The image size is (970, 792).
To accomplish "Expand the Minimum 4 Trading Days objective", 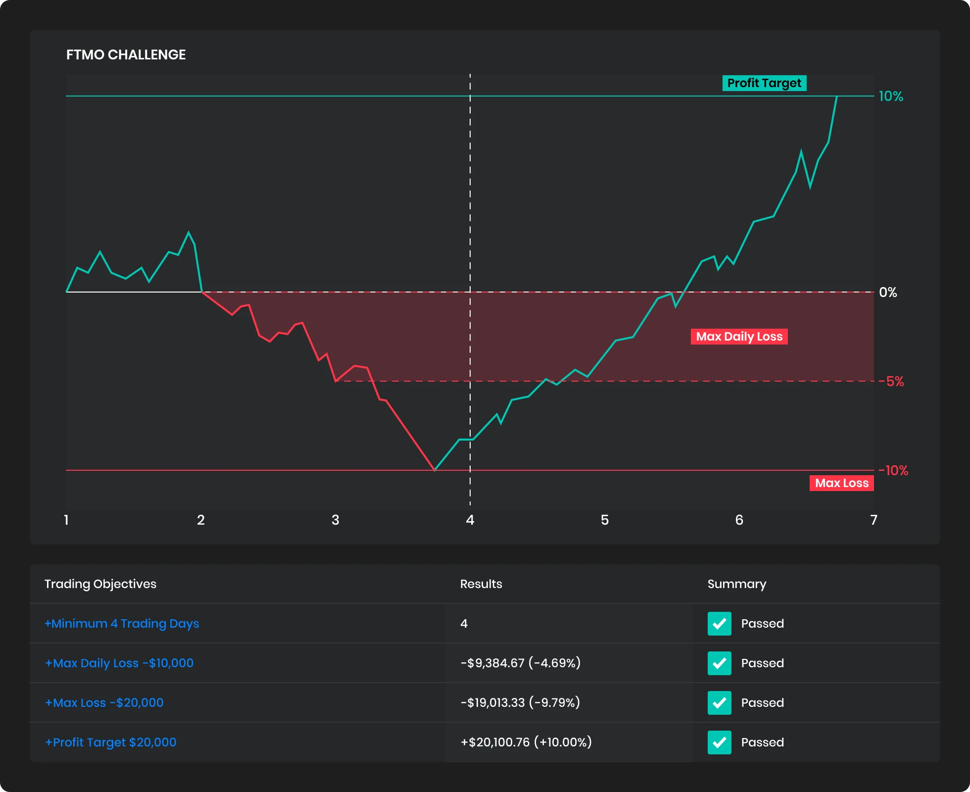I will tap(122, 624).
